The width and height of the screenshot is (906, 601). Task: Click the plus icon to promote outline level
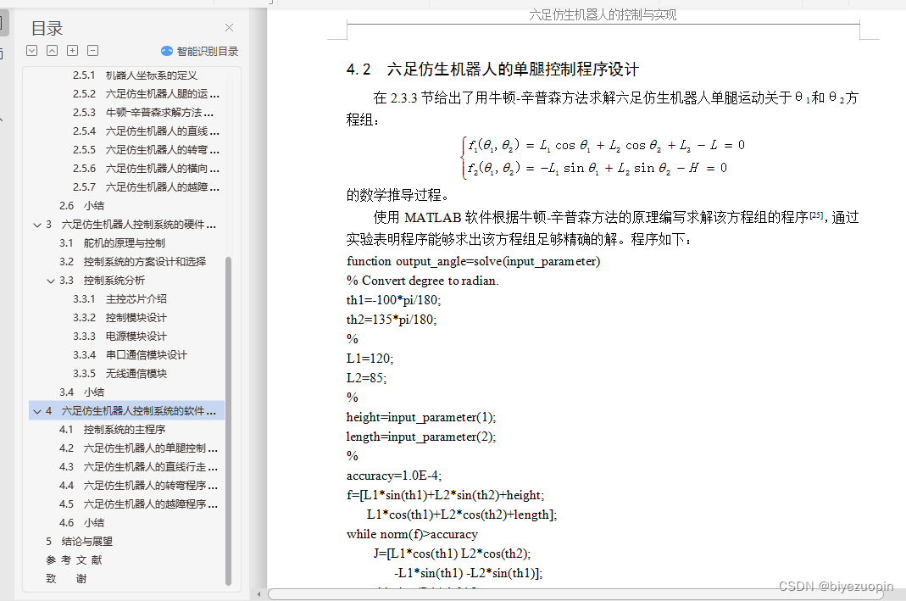(x=72, y=50)
